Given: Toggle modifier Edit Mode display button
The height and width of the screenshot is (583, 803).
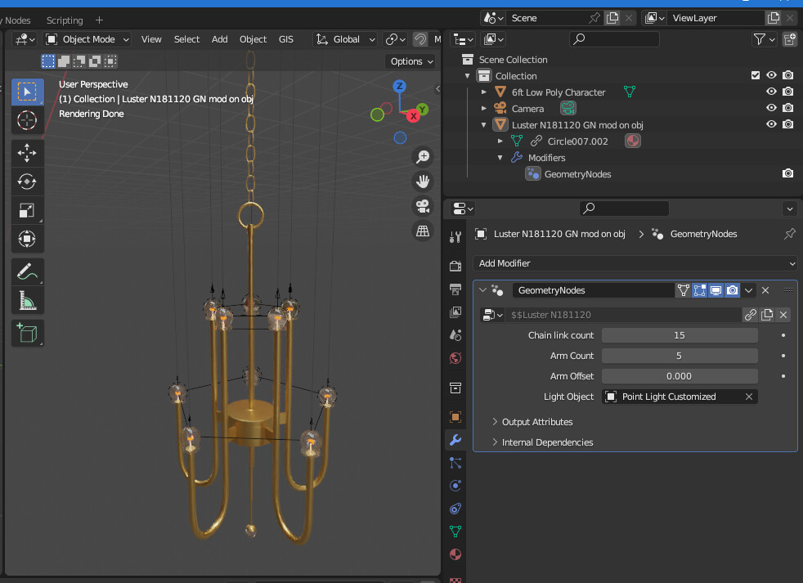Looking at the screenshot, I should coord(699,290).
